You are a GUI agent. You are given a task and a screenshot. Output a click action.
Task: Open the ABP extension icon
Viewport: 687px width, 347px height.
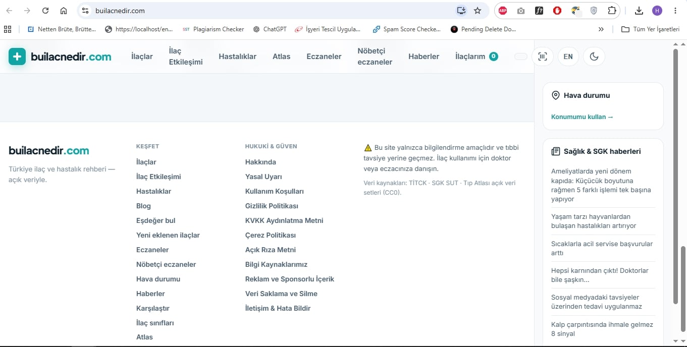tap(503, 11)
